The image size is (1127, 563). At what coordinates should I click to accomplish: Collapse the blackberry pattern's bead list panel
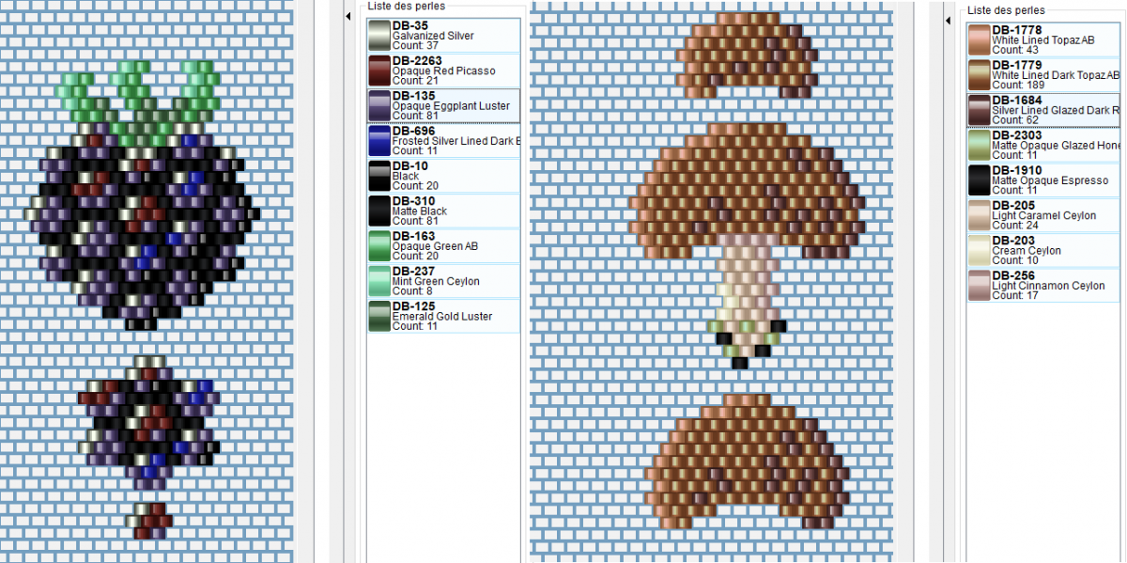pyautogui.click(x=347, y=17)
